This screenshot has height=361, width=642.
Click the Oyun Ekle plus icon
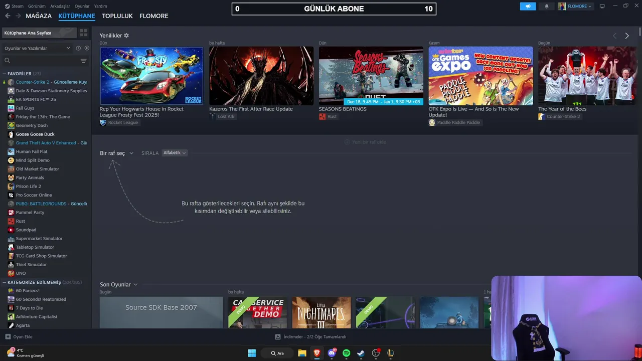[x=8, y=337]
